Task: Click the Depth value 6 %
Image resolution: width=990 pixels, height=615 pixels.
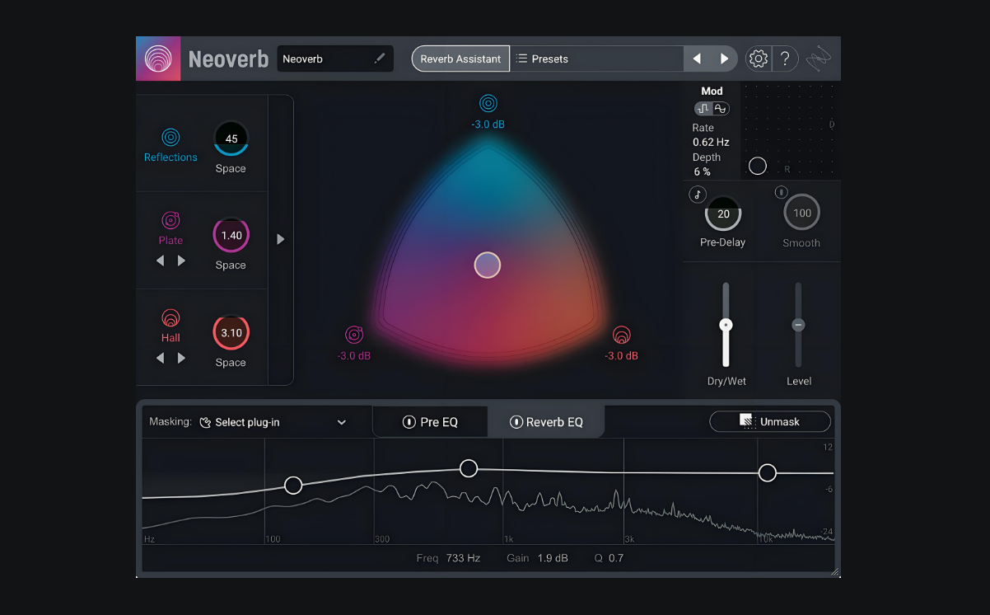Action: (702, 171)
